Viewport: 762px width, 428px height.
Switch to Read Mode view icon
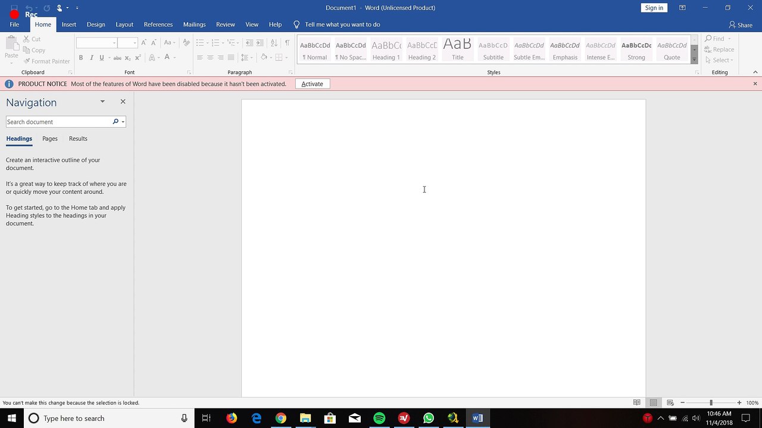(636, 402)
